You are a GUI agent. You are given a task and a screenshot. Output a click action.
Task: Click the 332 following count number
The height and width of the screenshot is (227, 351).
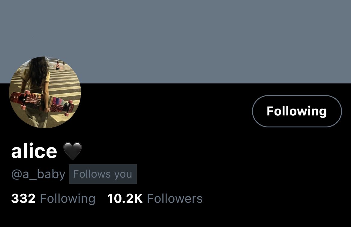pos(23,198)
